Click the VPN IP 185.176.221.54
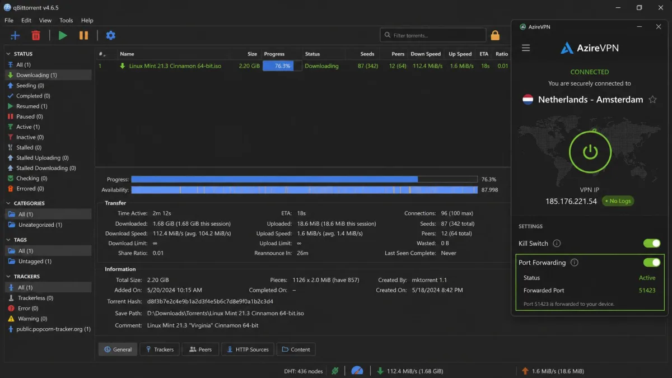 571,201
